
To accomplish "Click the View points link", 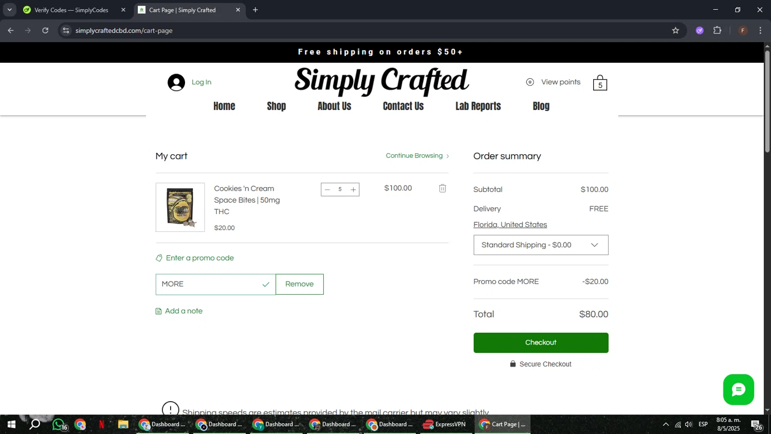I will (561, 82).
